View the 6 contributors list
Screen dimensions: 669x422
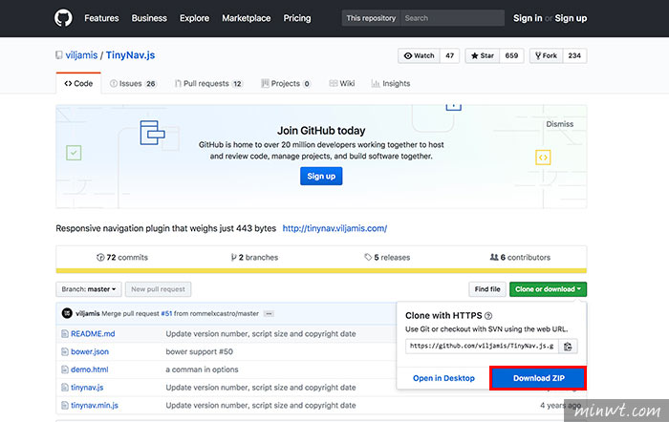(520, 258)
